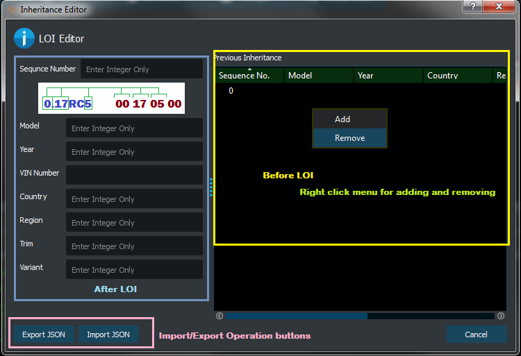521x356 pixels.
Task: Click the blue LOI Editor info icon
Action: point(24,38)
